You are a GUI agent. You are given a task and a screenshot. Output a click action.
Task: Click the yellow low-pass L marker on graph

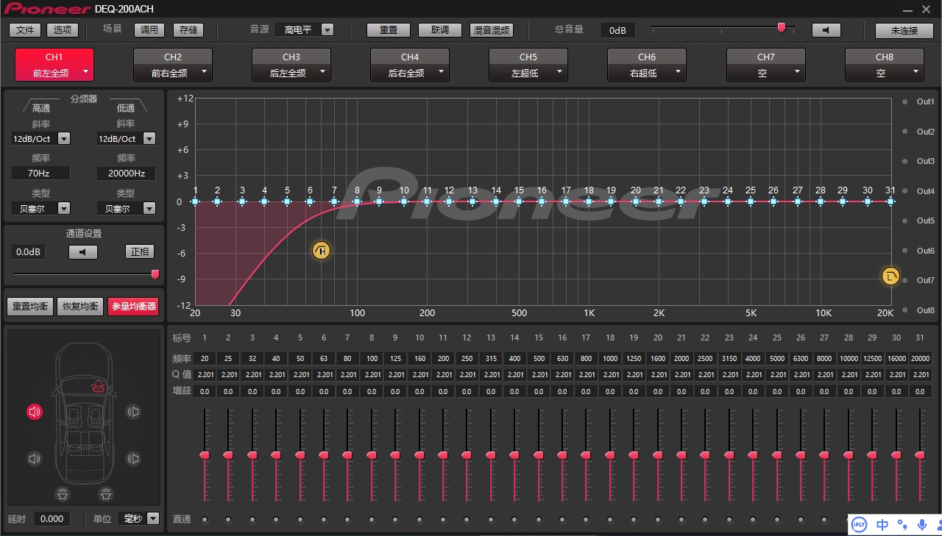click(x=890, y=276)
